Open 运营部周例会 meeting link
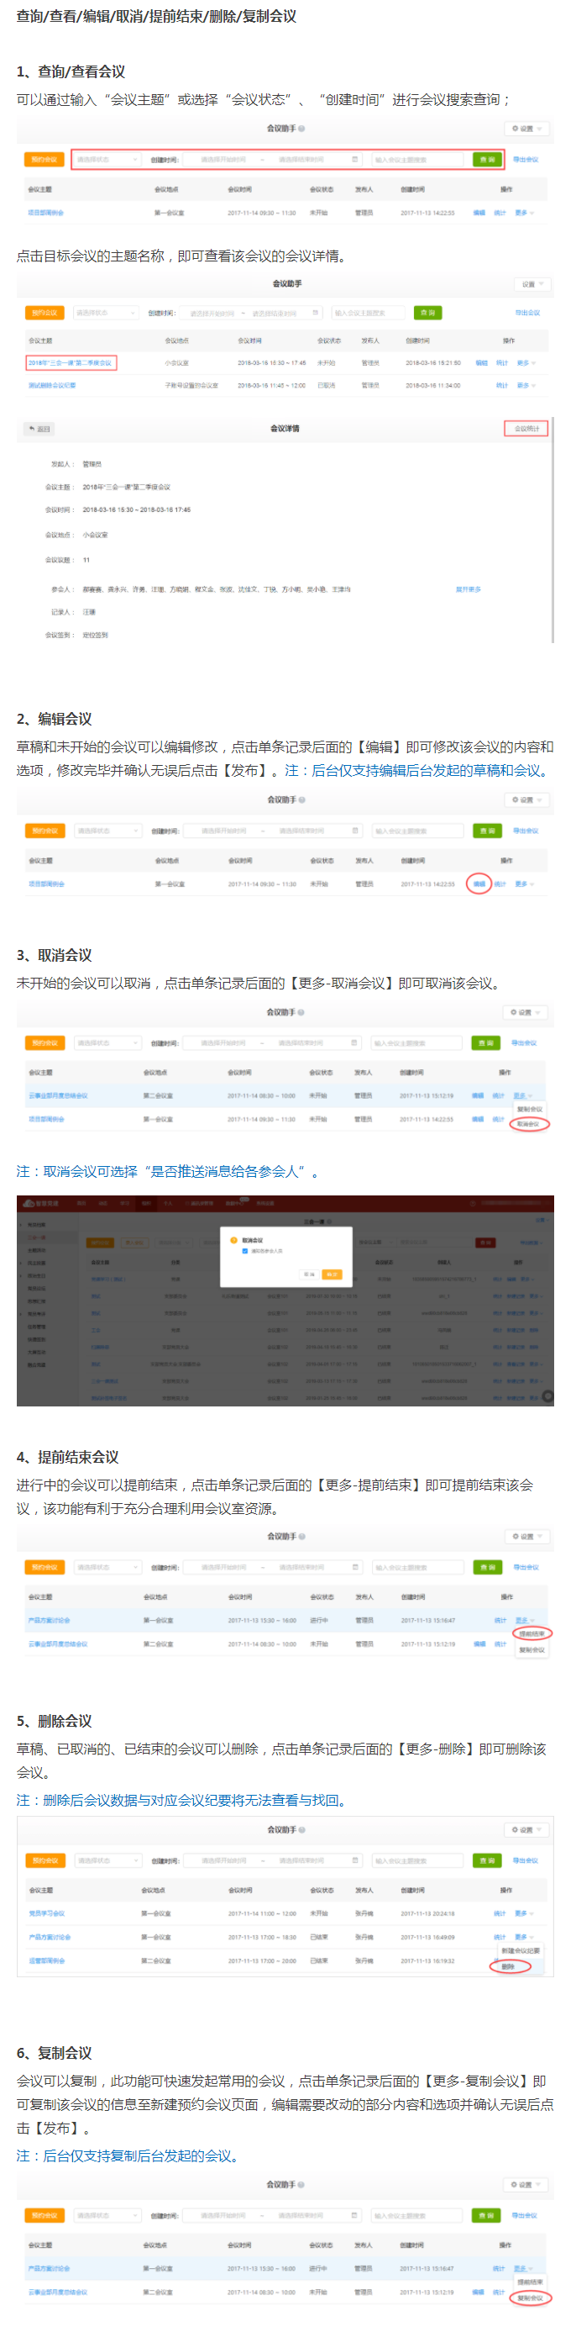Image resolution: width=576 pixels, height=2348 pixels. tap(45, 1960)
